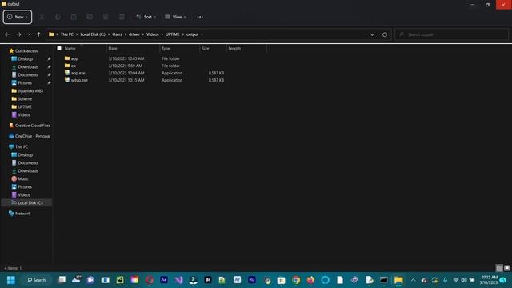
Task: Toggle the select-all items checkbox
Action: (x=59, y=48)
